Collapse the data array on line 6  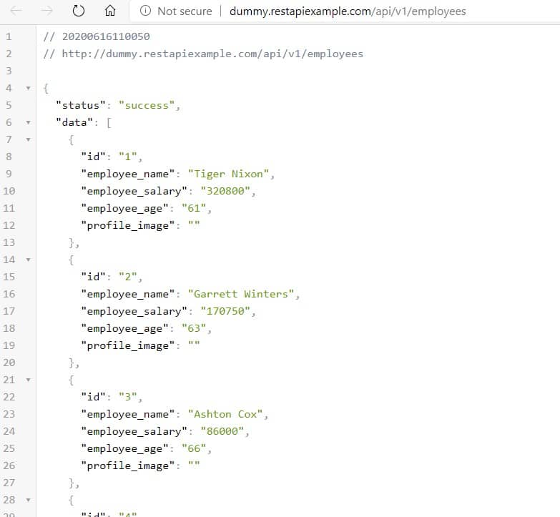pyautogui.click(x=28, y=122)
